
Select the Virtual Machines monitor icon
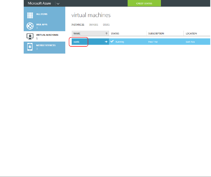[x=30, y=36]
